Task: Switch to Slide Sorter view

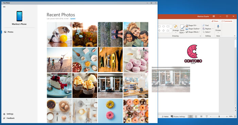Action: coord(196,116)
